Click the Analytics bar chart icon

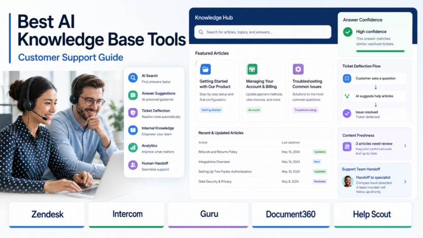tap(133, 147)
